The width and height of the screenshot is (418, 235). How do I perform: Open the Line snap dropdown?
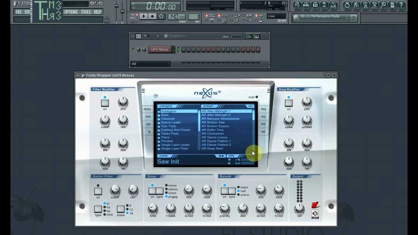pos(277,16)
